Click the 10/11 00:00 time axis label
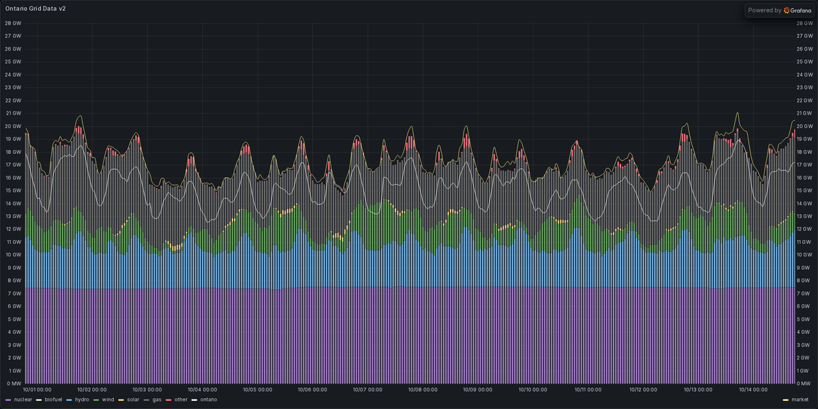 pyautogui.click(x=588, y=390)
